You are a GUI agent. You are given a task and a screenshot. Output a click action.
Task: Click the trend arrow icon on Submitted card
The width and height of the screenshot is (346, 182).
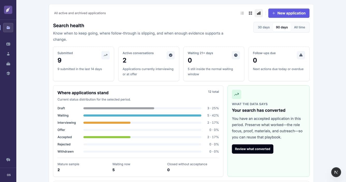point(105,55)
